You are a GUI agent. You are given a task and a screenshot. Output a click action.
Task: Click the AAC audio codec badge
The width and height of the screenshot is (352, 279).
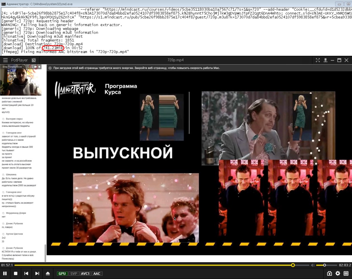pos(97,274)
